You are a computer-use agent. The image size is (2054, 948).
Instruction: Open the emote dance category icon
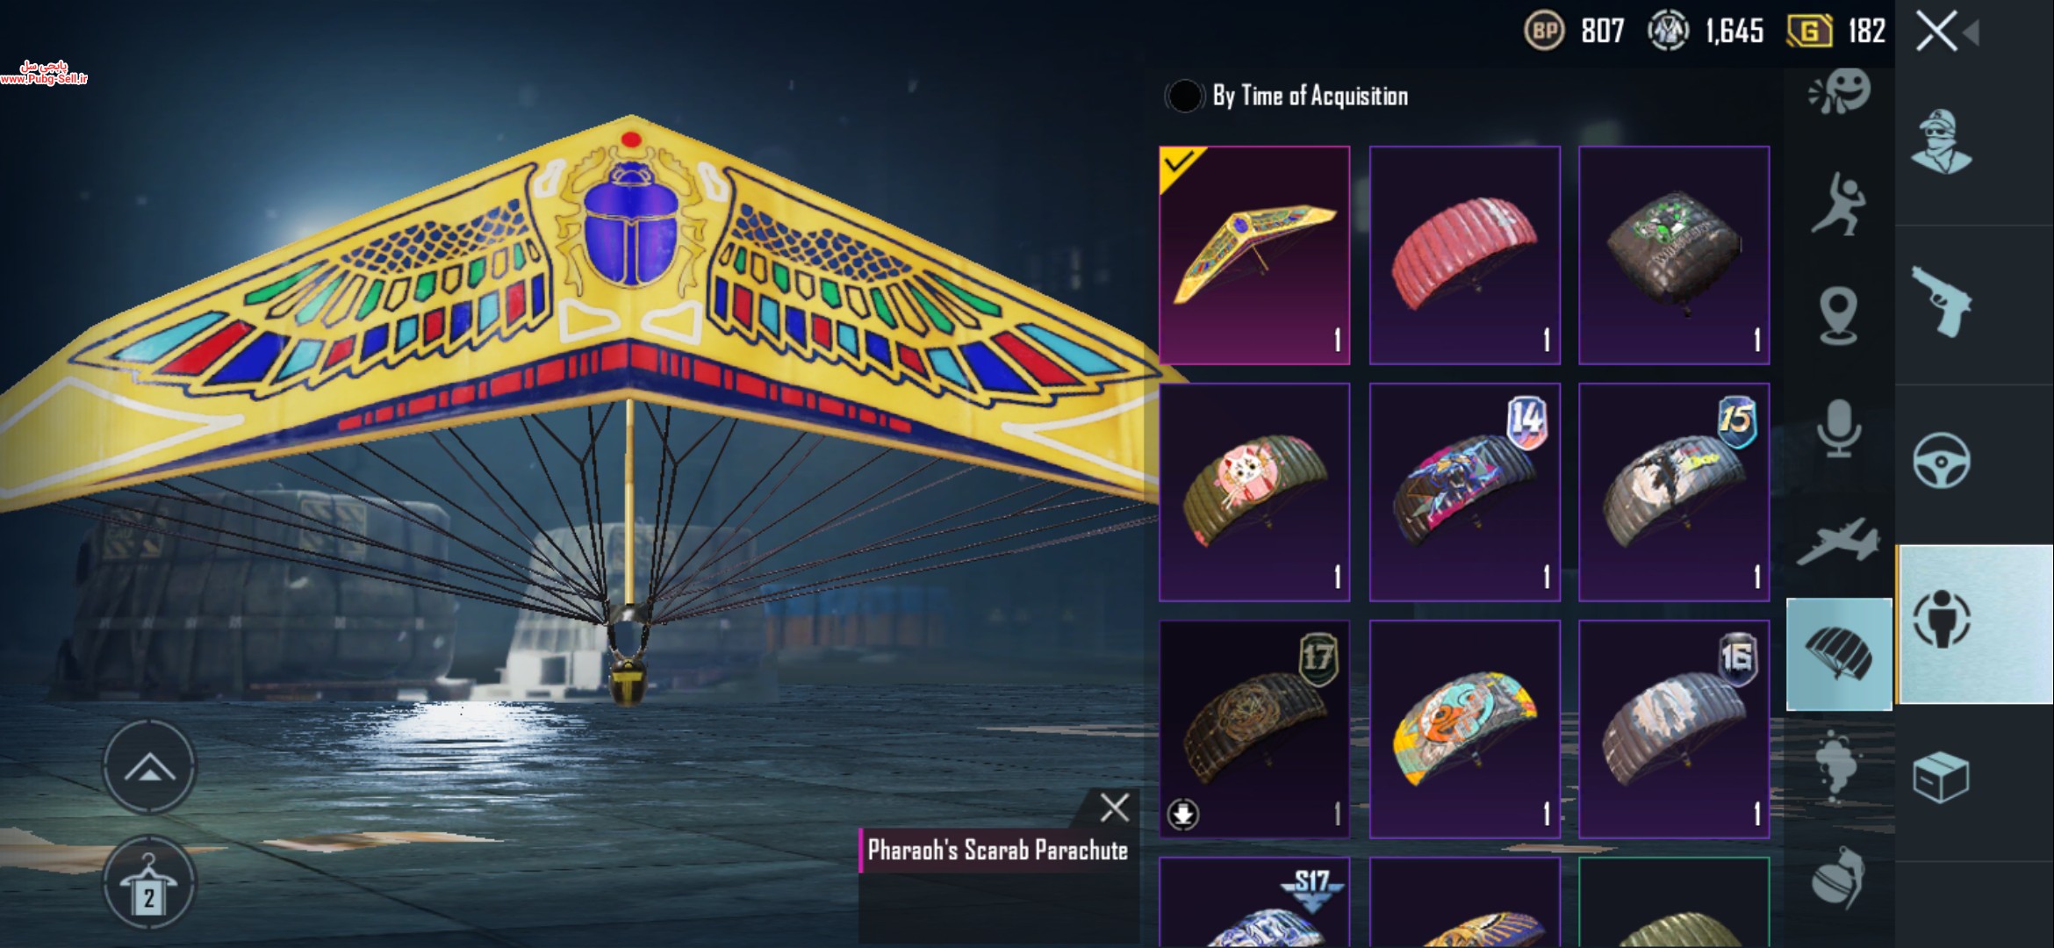pyautogui.click(x=1838, y=205)
